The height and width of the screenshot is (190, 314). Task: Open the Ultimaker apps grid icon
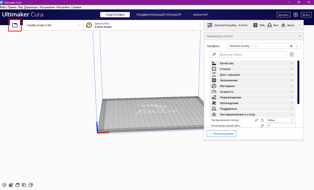296,15
